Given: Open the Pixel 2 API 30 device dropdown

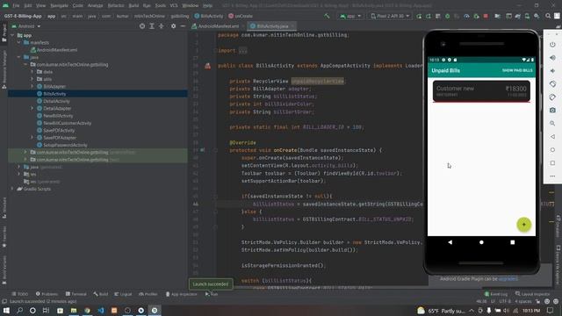Looking at the screenshot, I should [390, 16].
